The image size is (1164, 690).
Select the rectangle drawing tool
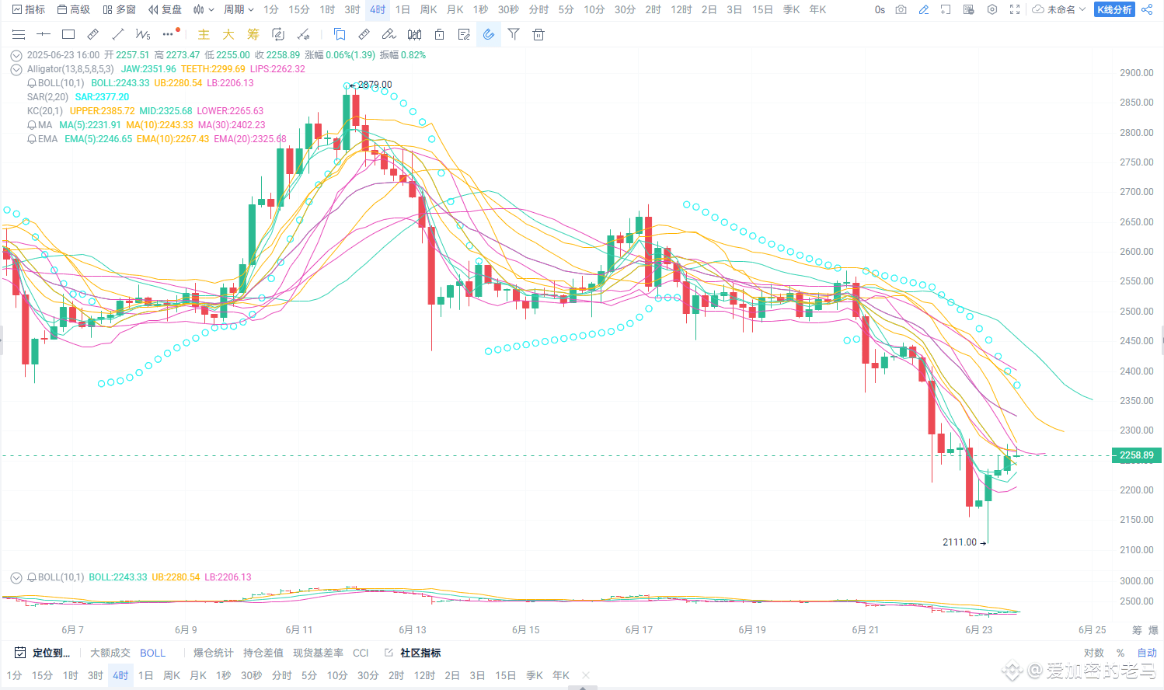click(x=68, y=34)
